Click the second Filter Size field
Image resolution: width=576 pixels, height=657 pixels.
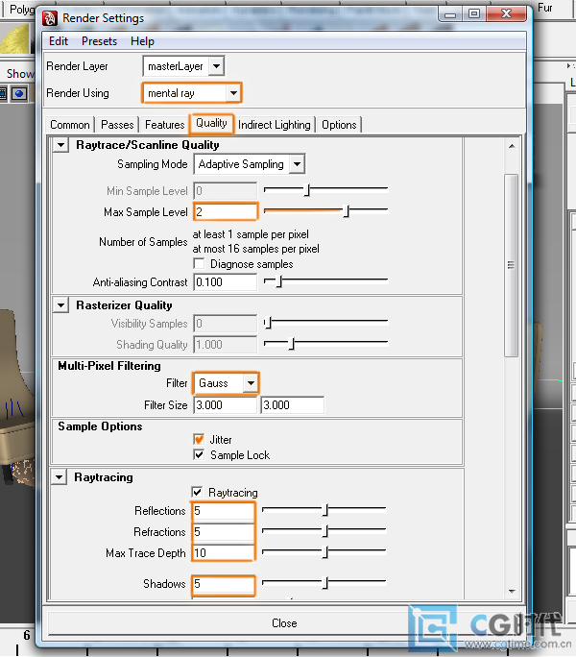293,405
